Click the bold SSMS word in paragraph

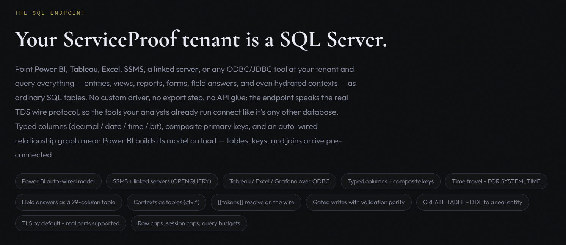[x=133, y=69]
